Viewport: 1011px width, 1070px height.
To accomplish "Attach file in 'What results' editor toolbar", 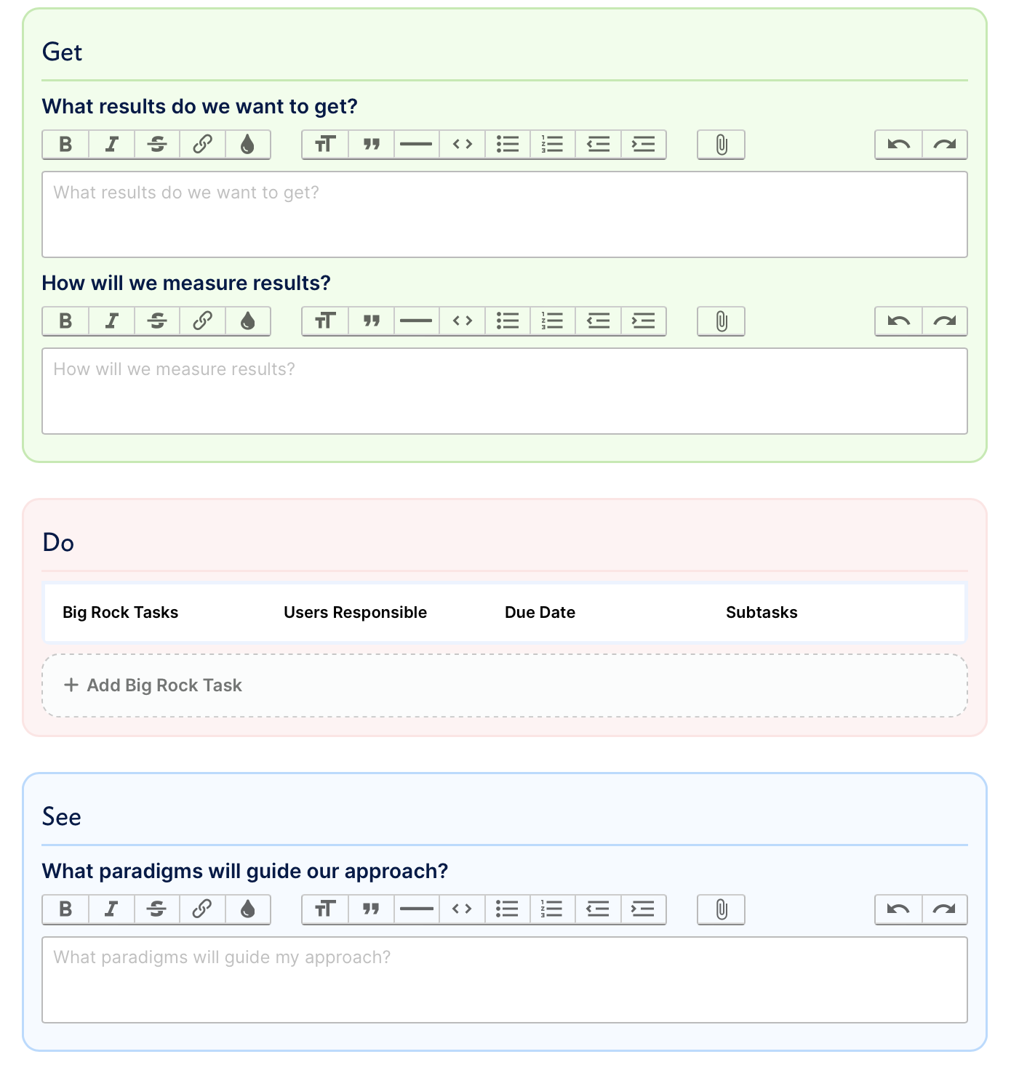I will (721, 145).
